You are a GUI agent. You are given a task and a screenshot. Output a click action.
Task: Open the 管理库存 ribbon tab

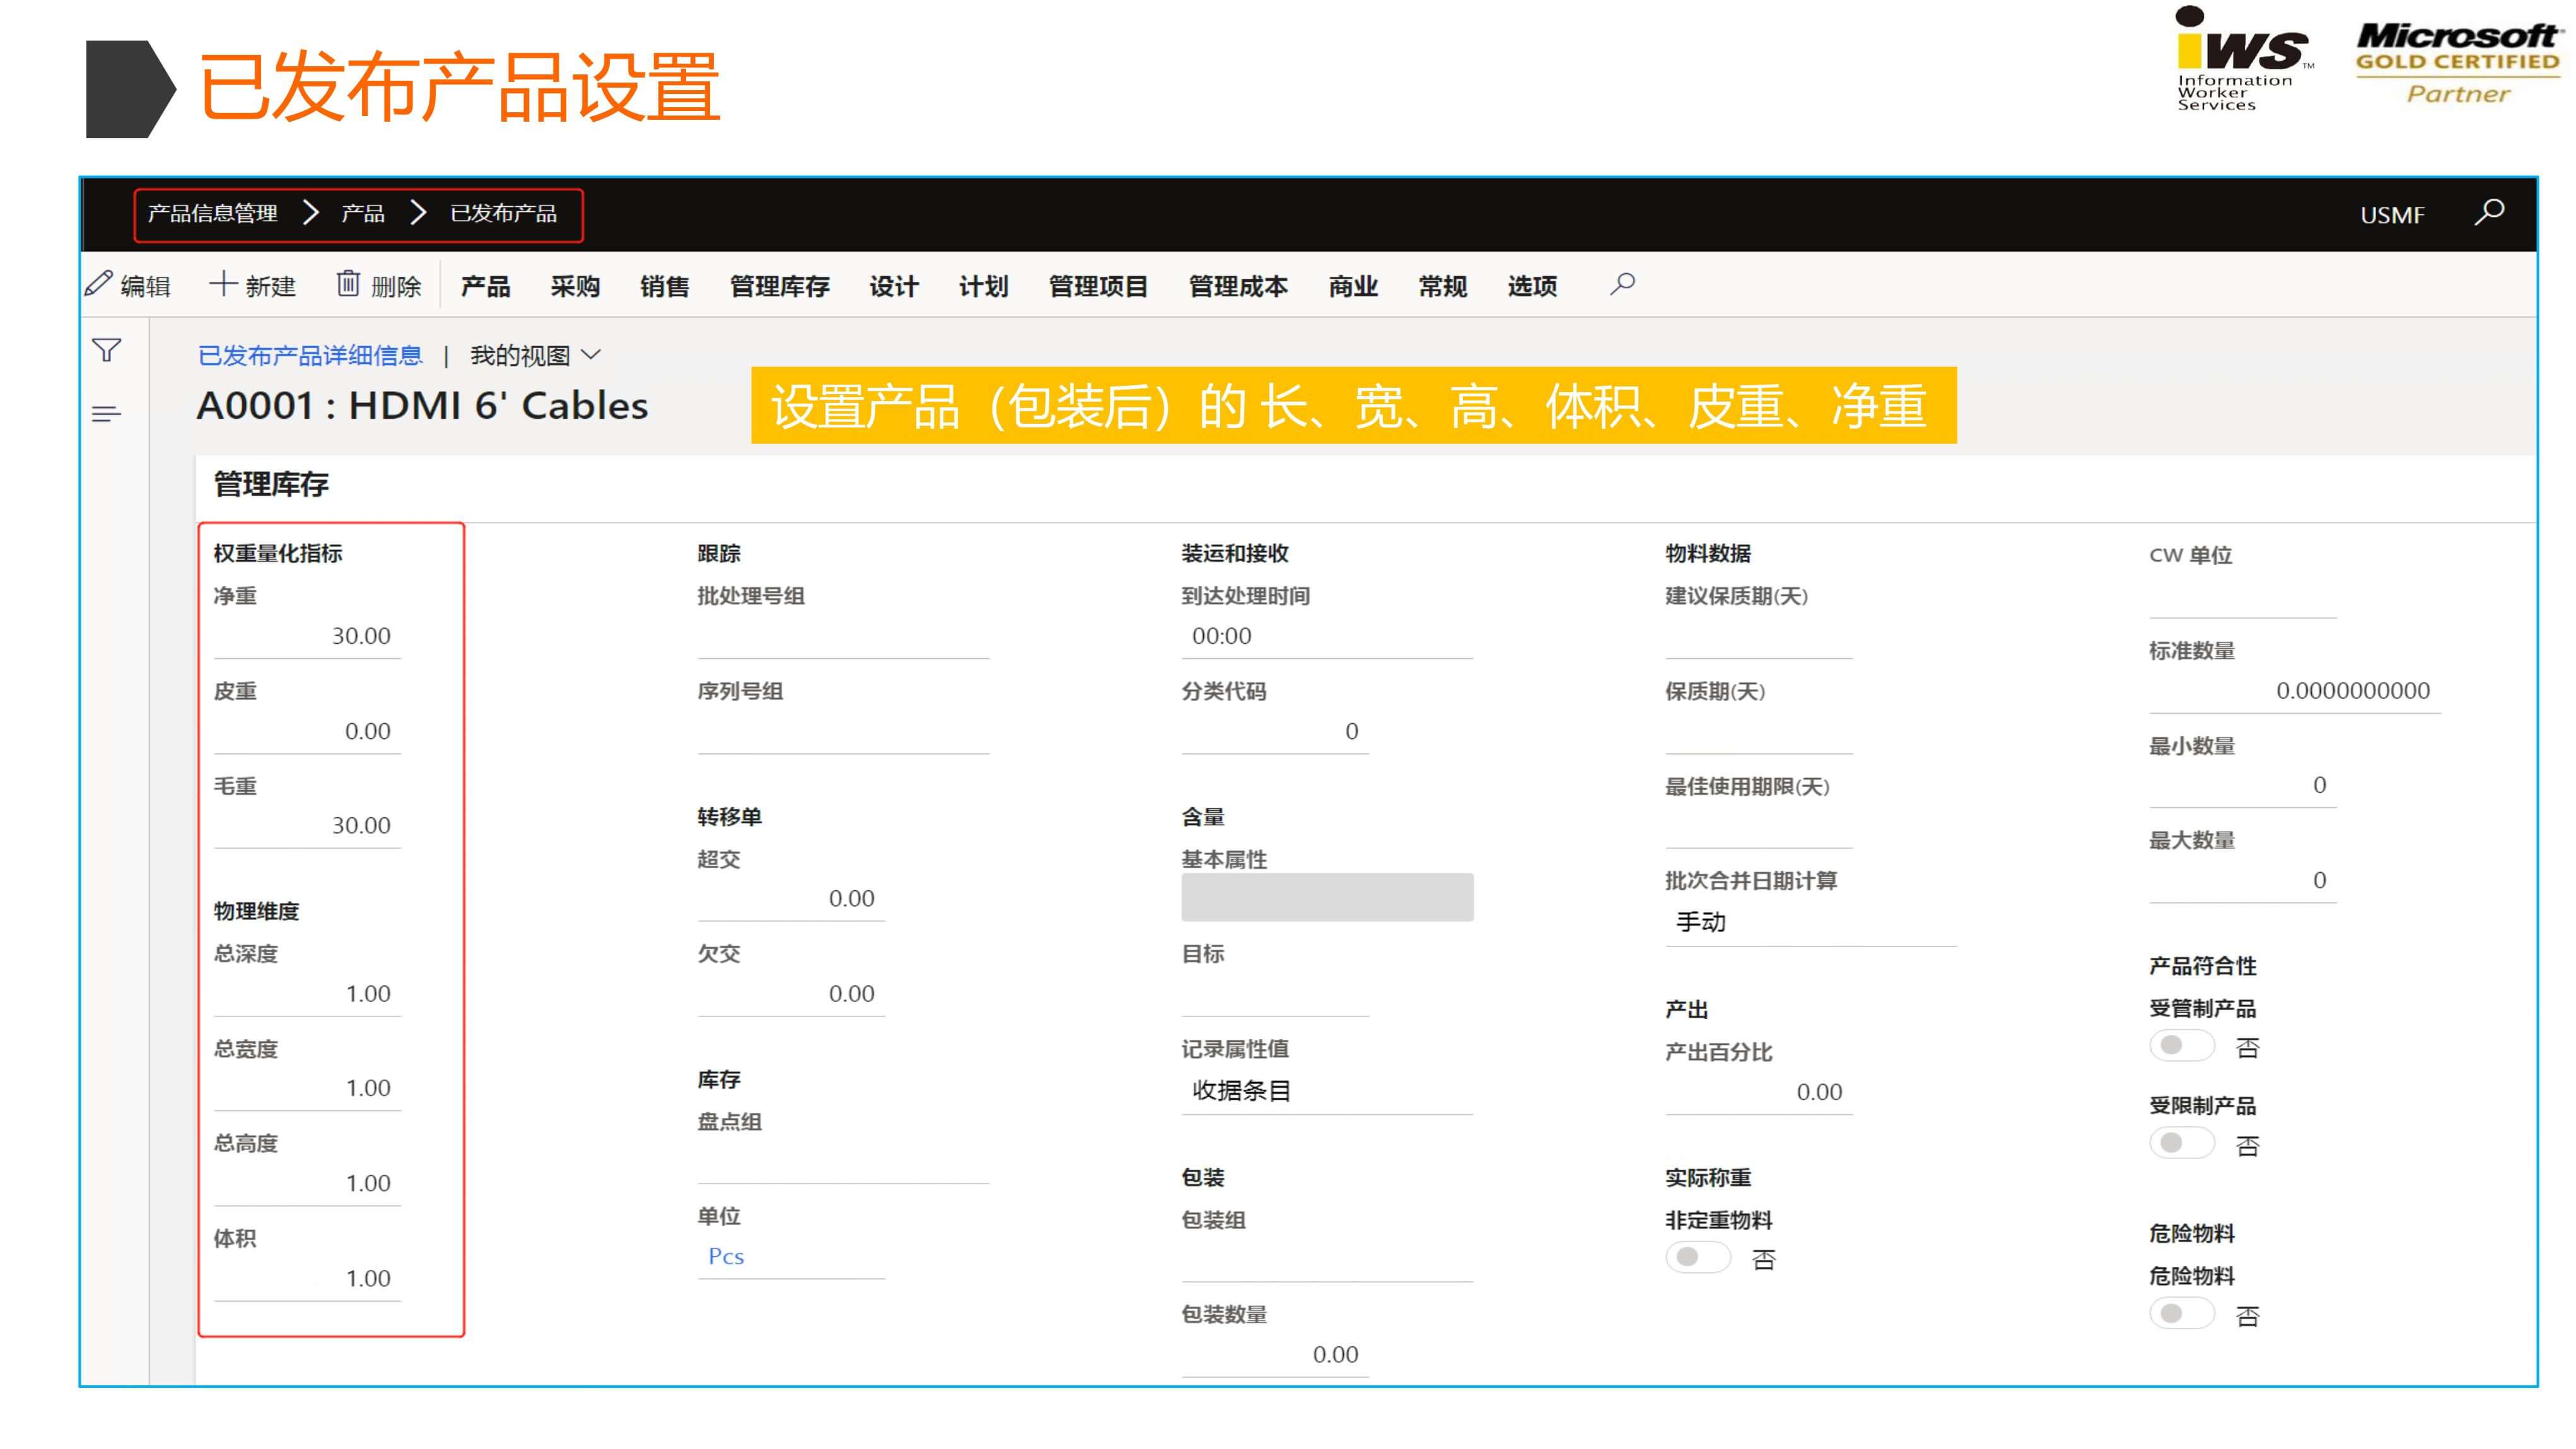tap(779, 286)
